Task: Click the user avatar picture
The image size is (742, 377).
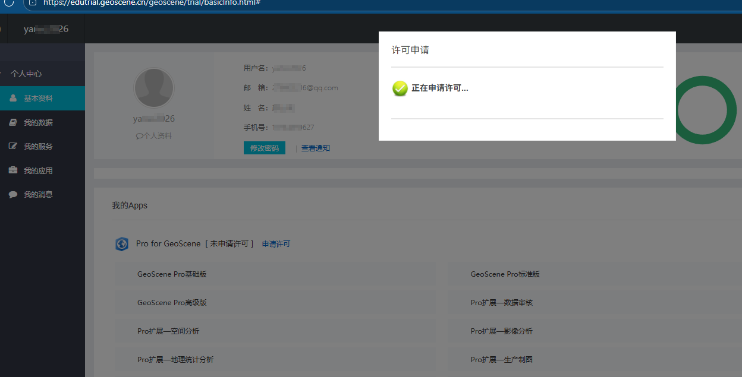Action: (x=154, y=88)
